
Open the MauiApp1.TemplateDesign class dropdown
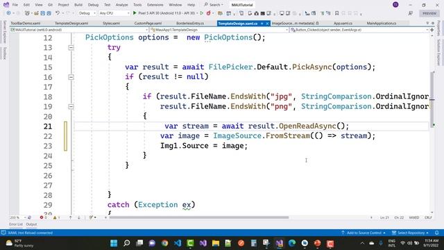tap(219, 30)
